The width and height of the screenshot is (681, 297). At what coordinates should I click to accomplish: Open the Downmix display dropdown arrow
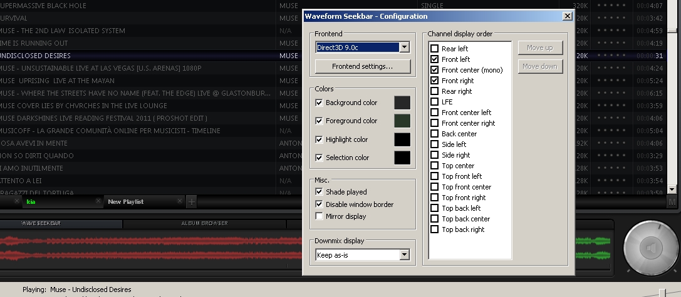tap(404, 255)
